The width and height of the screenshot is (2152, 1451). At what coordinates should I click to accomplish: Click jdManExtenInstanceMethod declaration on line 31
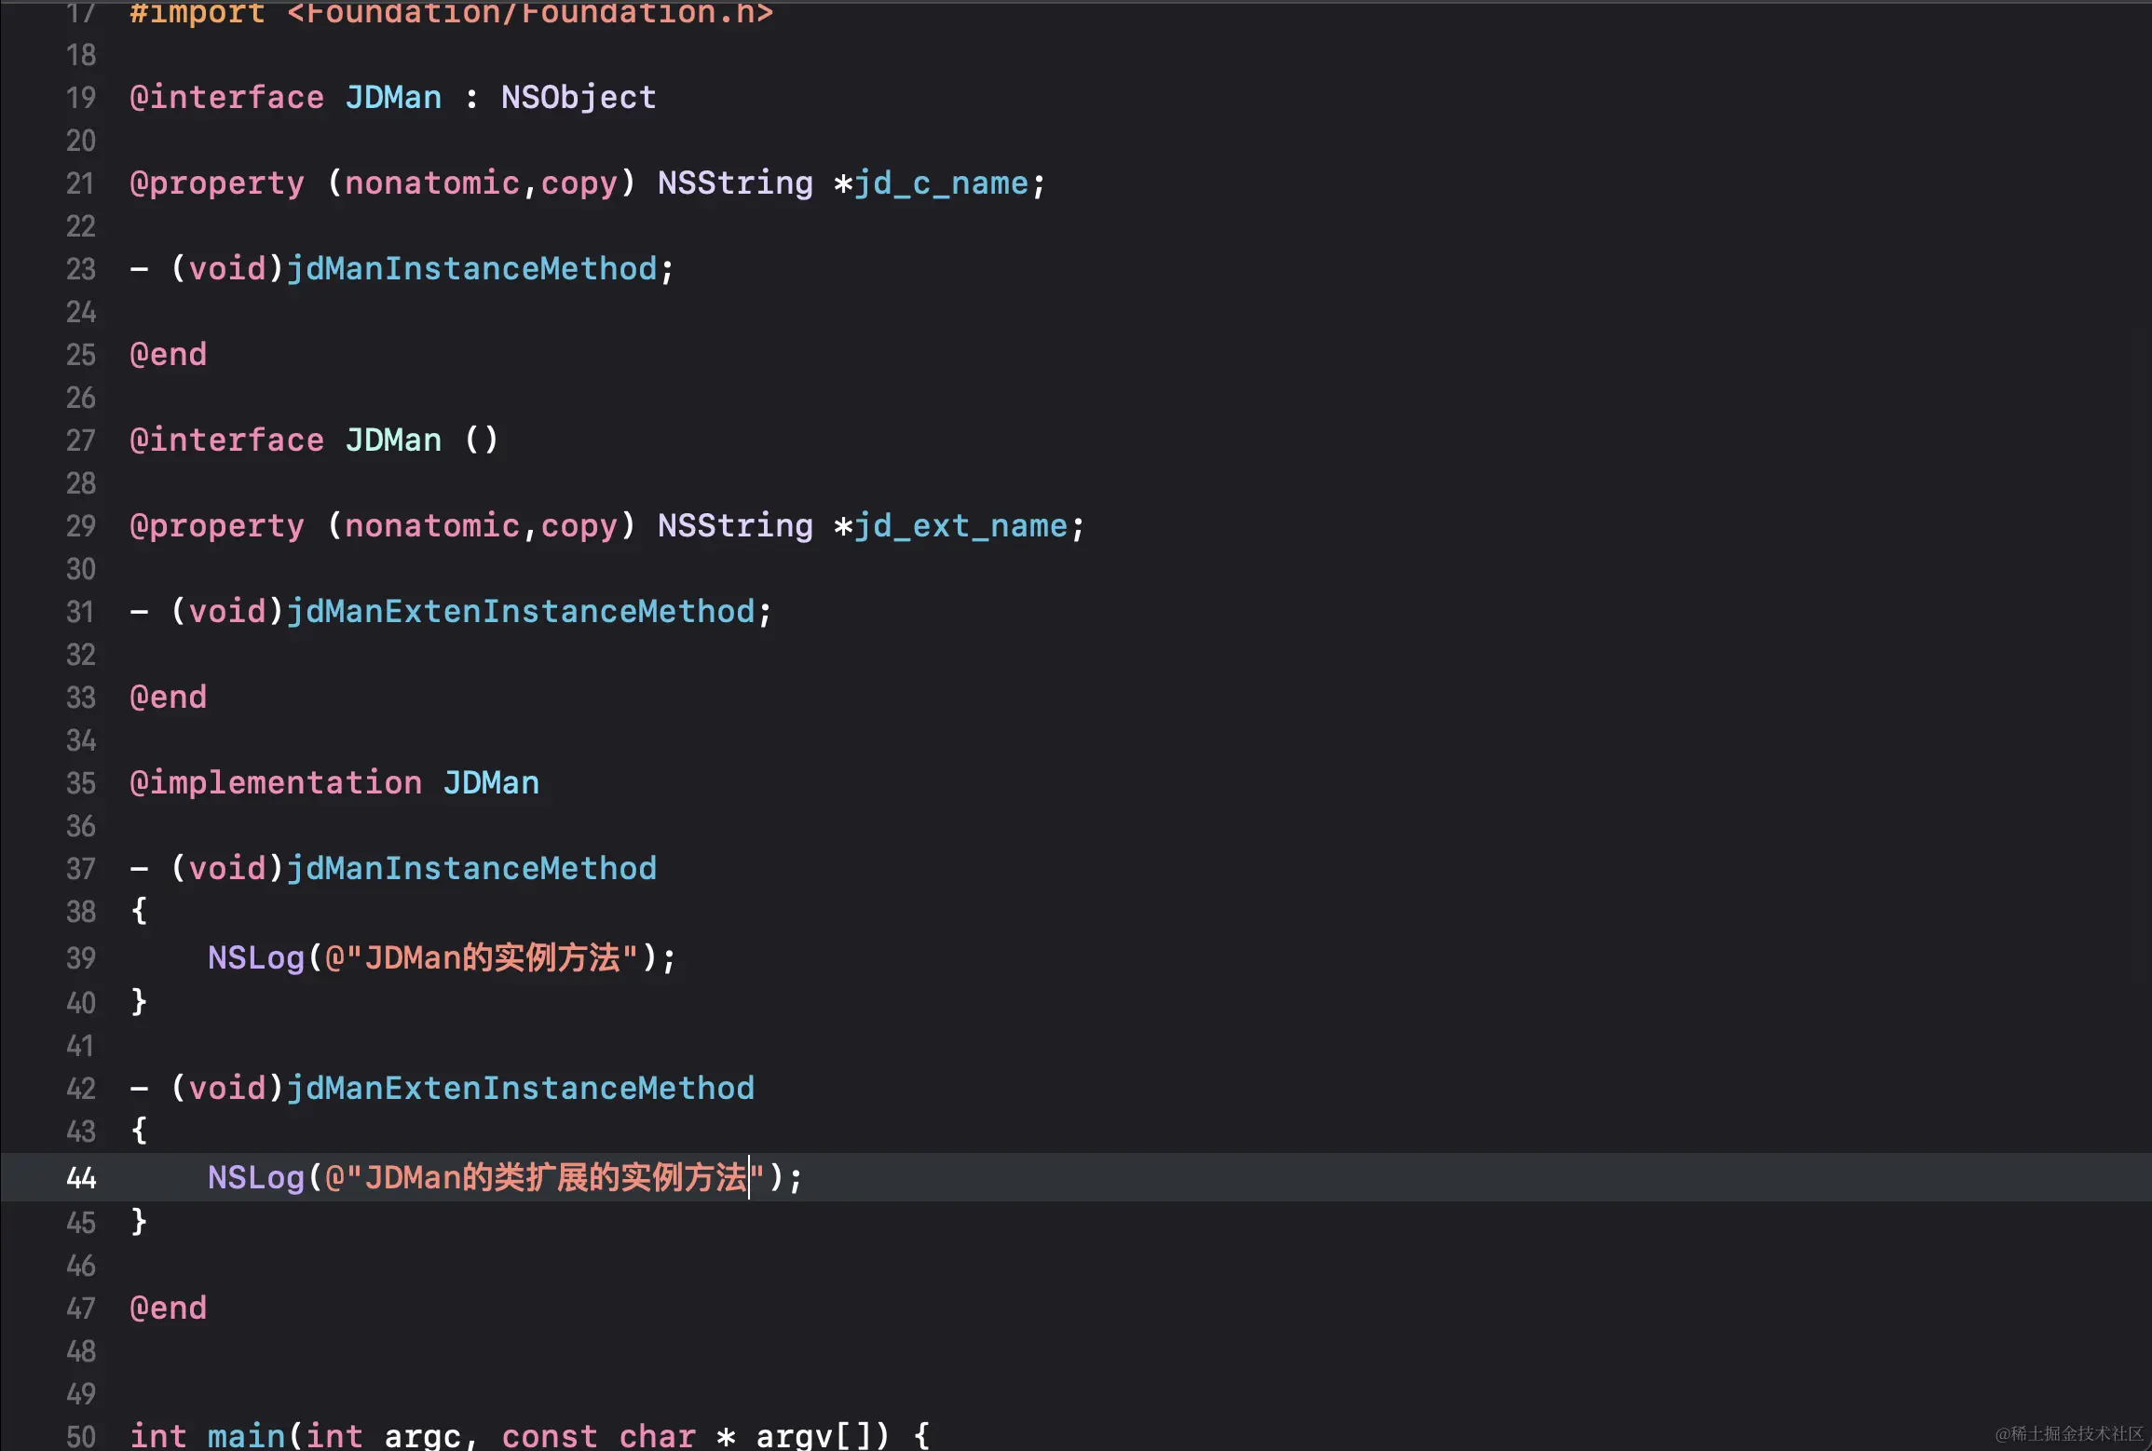[521, 612]
